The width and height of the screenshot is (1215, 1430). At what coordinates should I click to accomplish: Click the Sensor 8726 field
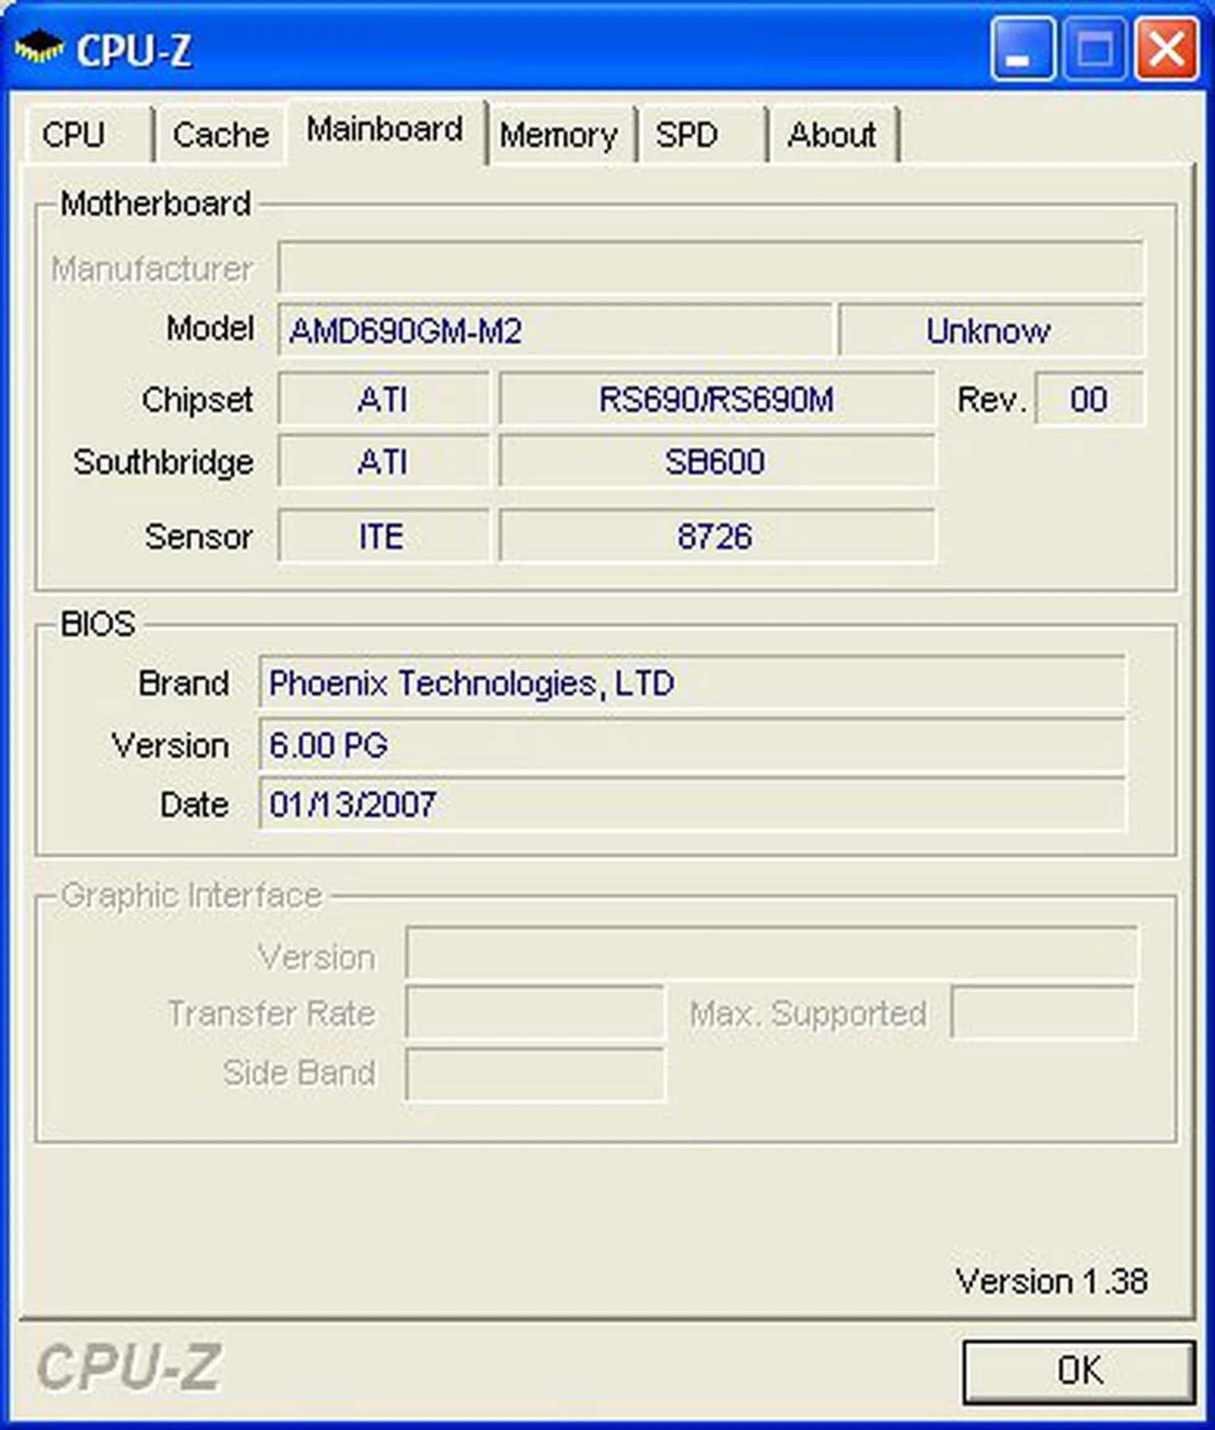[716, 536]
